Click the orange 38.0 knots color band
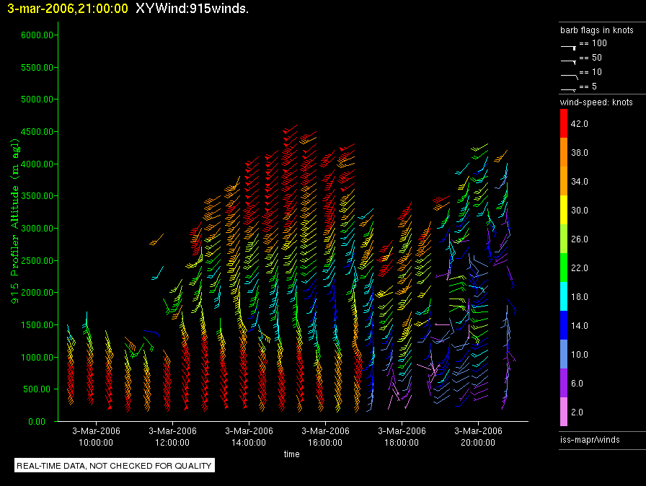This screenshot has height=486, width=646. 564,152
